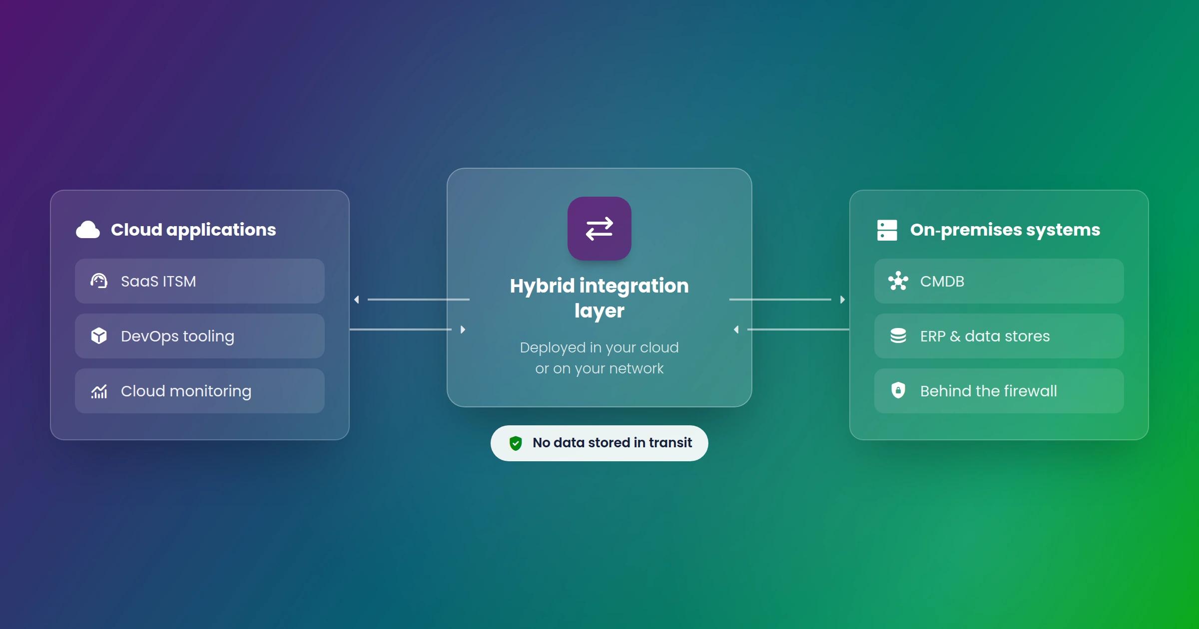
Task: Click the cloud icon beside Cloud applications
Action: tap(88, 230)
